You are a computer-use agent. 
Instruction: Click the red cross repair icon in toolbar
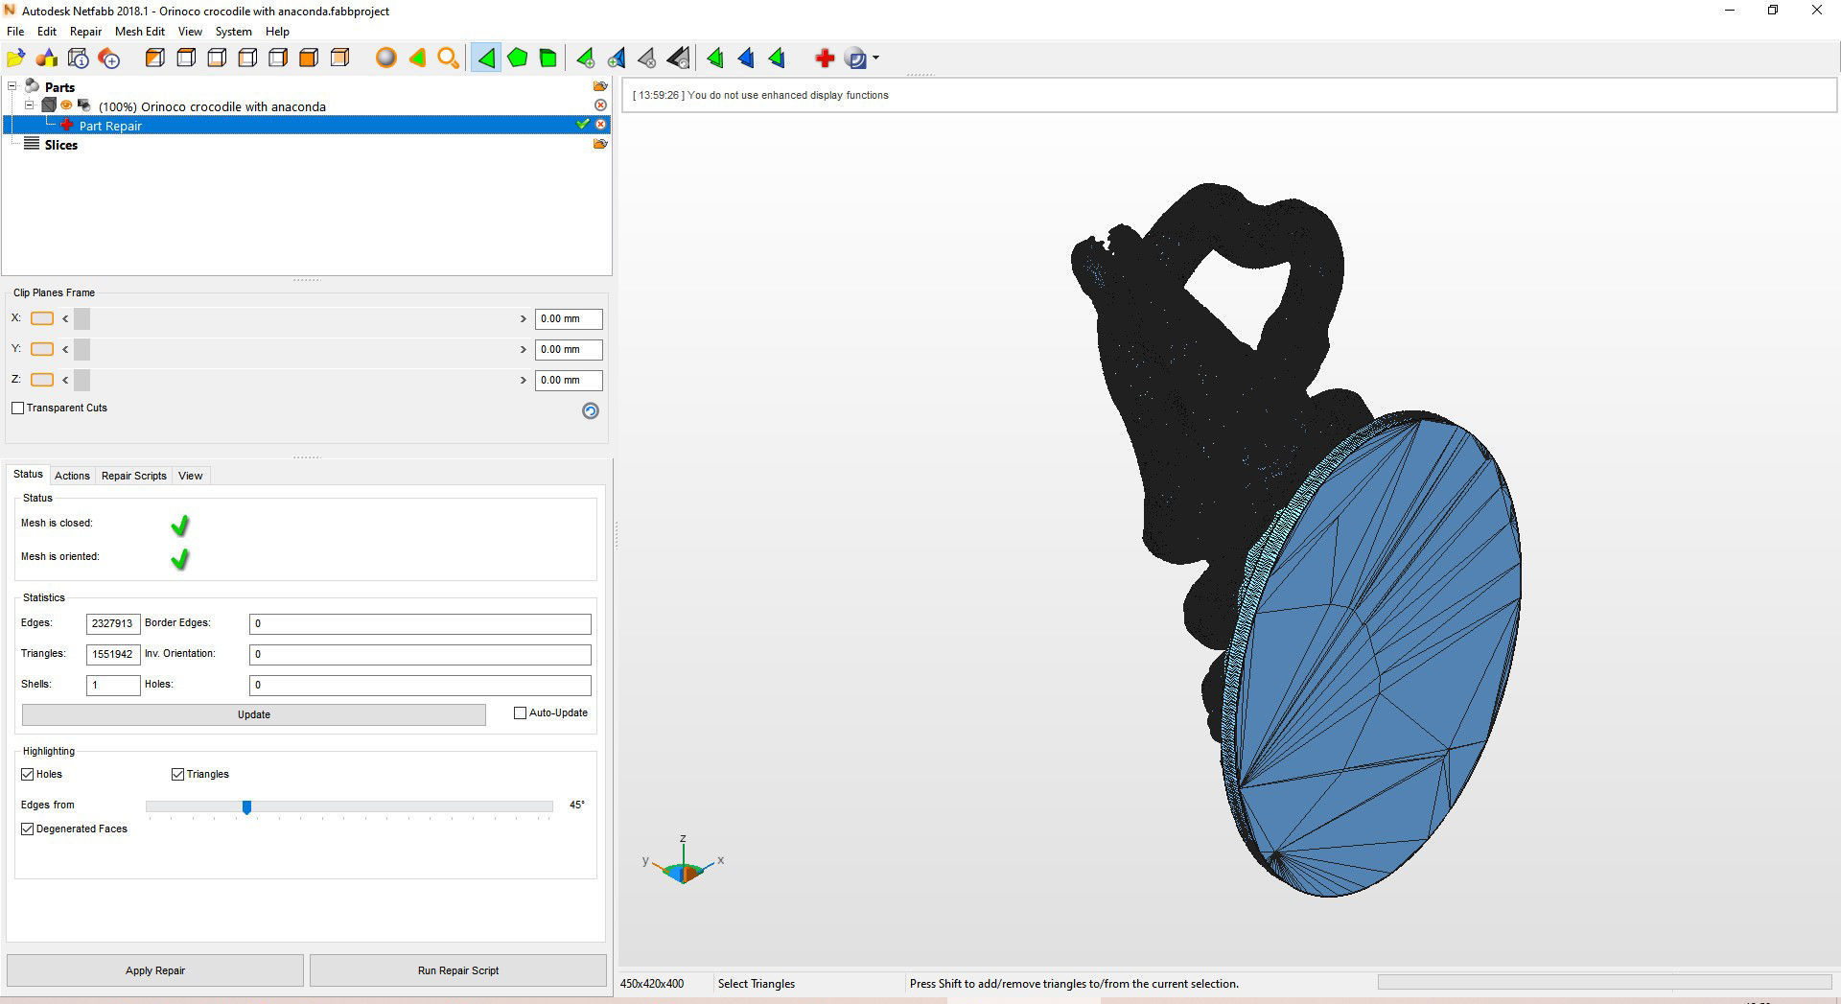click(825, 58)
